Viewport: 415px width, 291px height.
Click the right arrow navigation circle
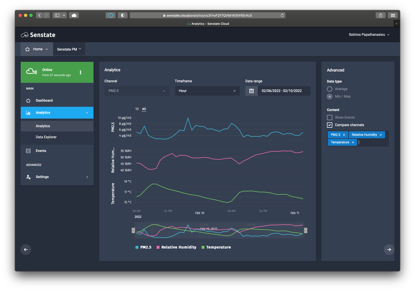pos(389,250)
